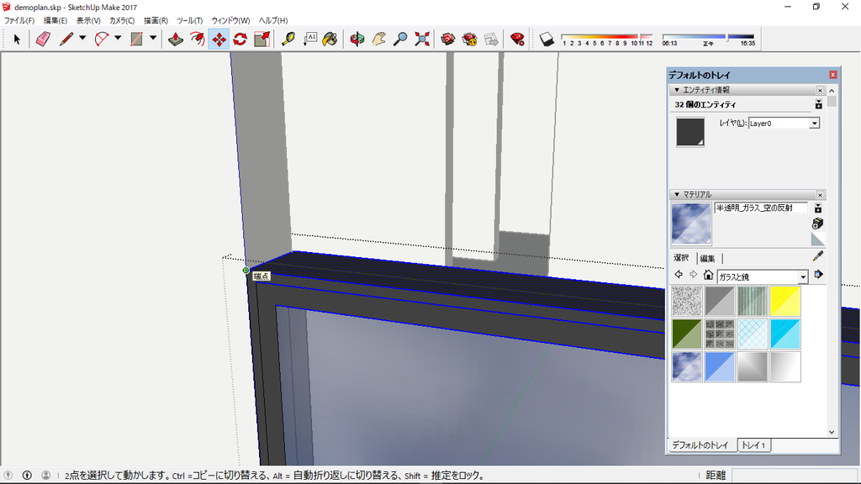
Task: Pick the dark green glass swatch
Action: pyautogui.click(x=686, y=334)
